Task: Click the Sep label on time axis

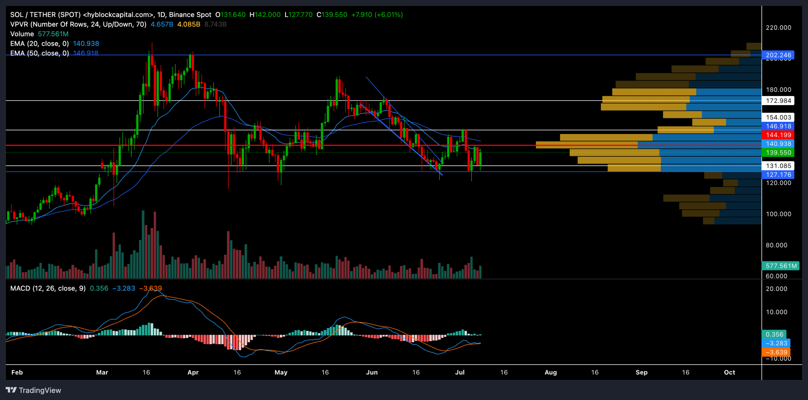Action: point(641,372)
